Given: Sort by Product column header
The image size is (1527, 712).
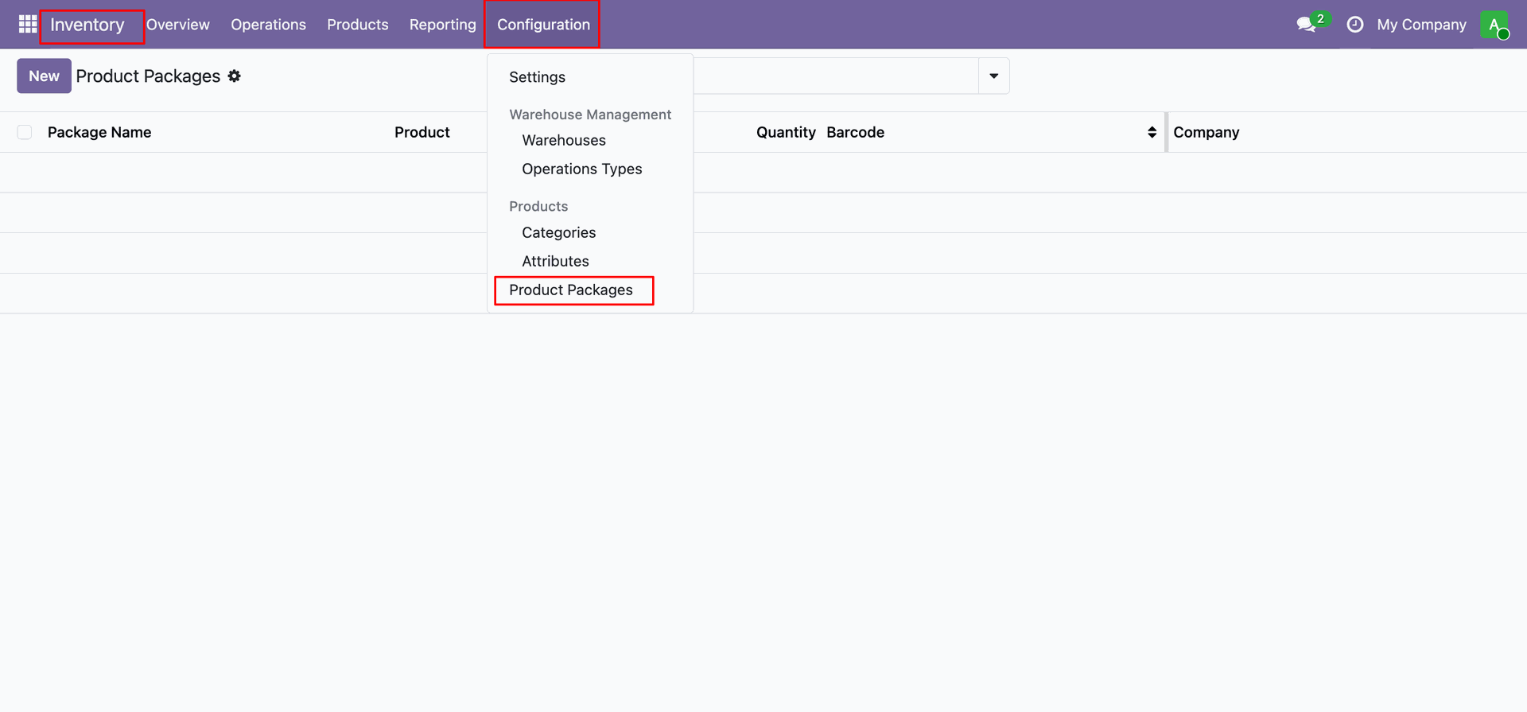Looking at the screenshot, I should (422, 132).
